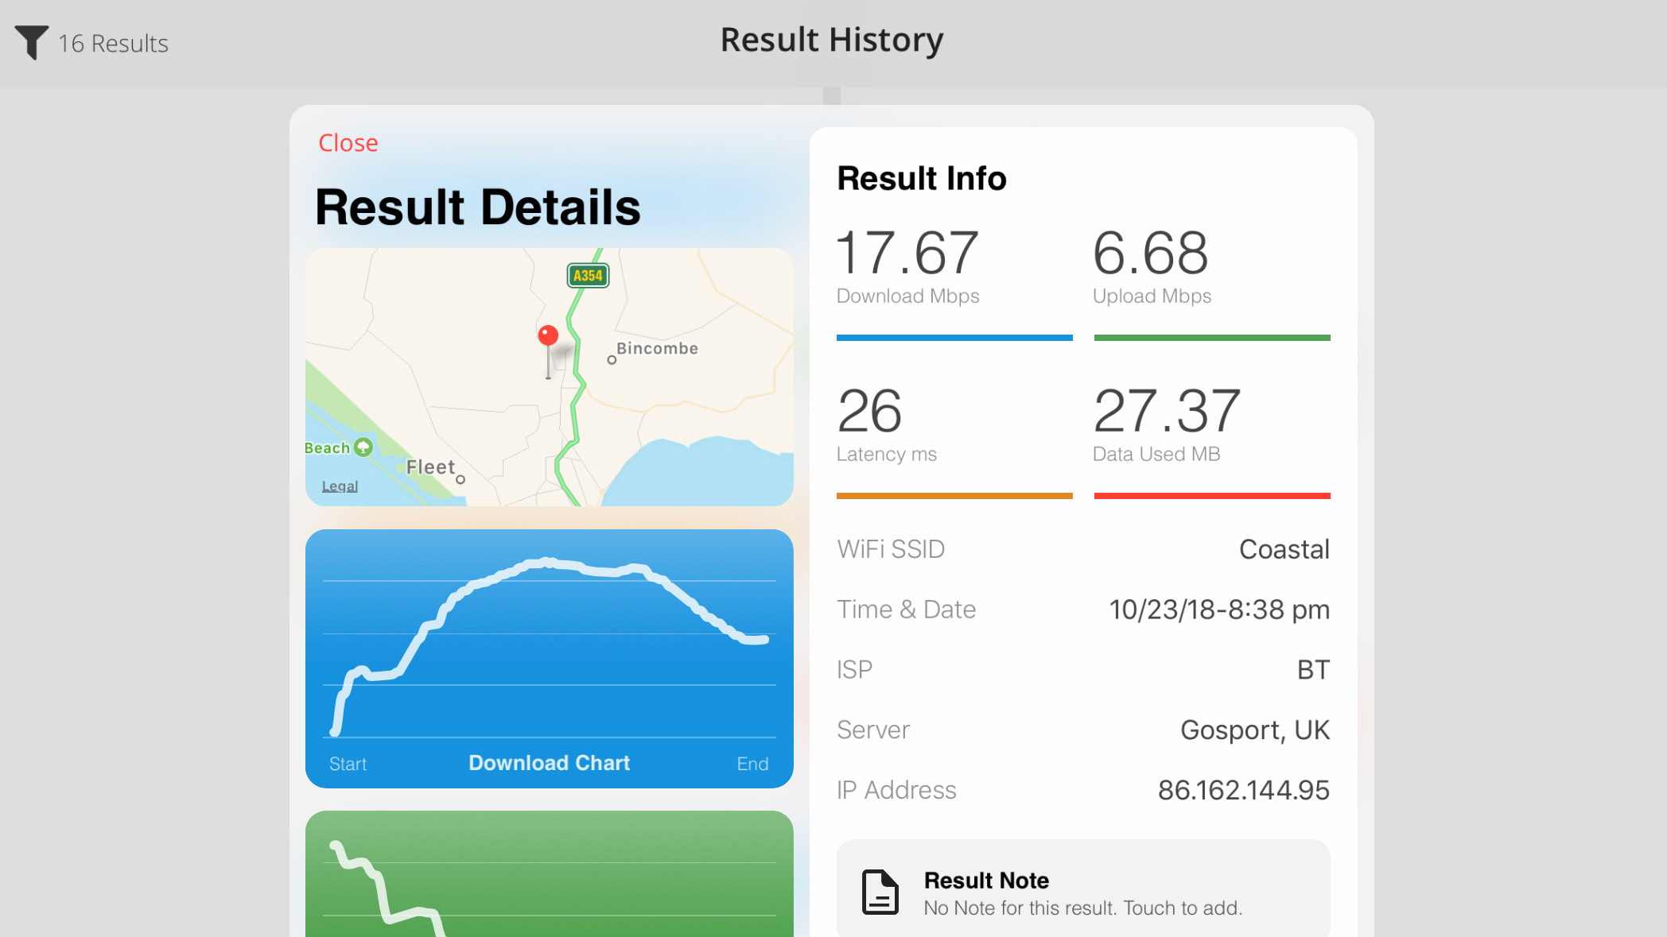Screen dimensions: 1667x937
Task: Click the filter icon showing 16 Results
Action: 31,41
